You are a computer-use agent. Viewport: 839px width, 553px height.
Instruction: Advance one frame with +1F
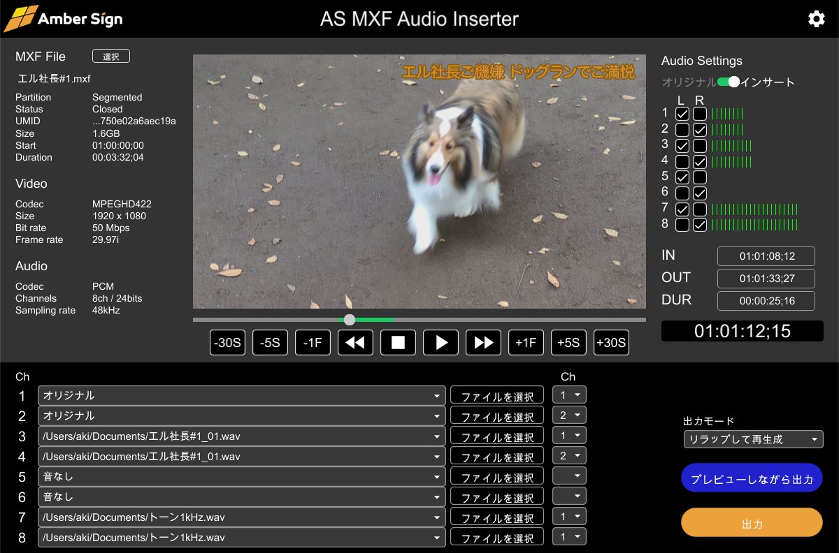(x=526, y=343)
